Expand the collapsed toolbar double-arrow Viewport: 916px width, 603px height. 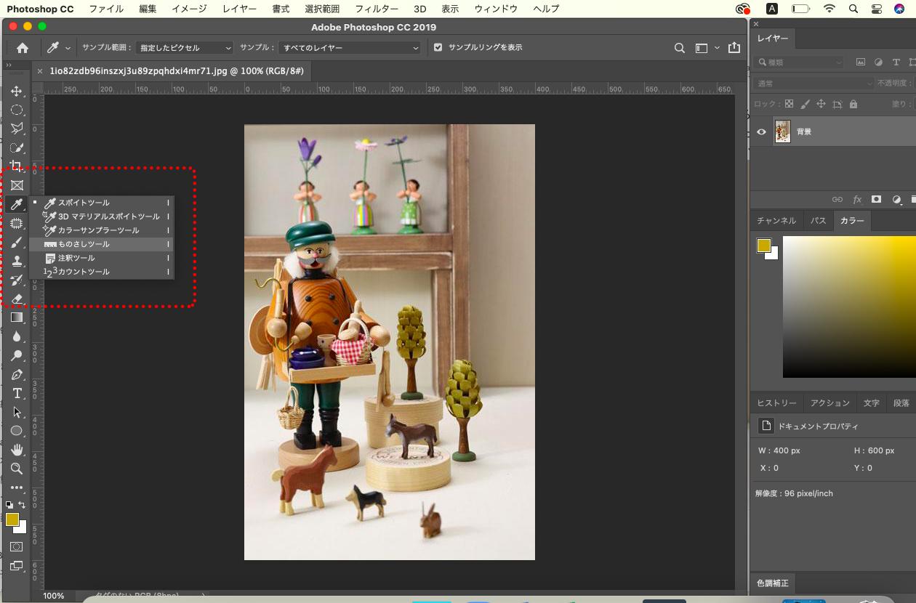tap(9, 65)
